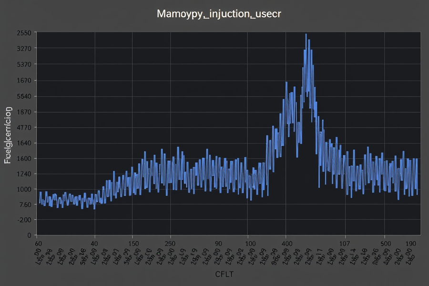Select the x-axis tick value 250

170,244
